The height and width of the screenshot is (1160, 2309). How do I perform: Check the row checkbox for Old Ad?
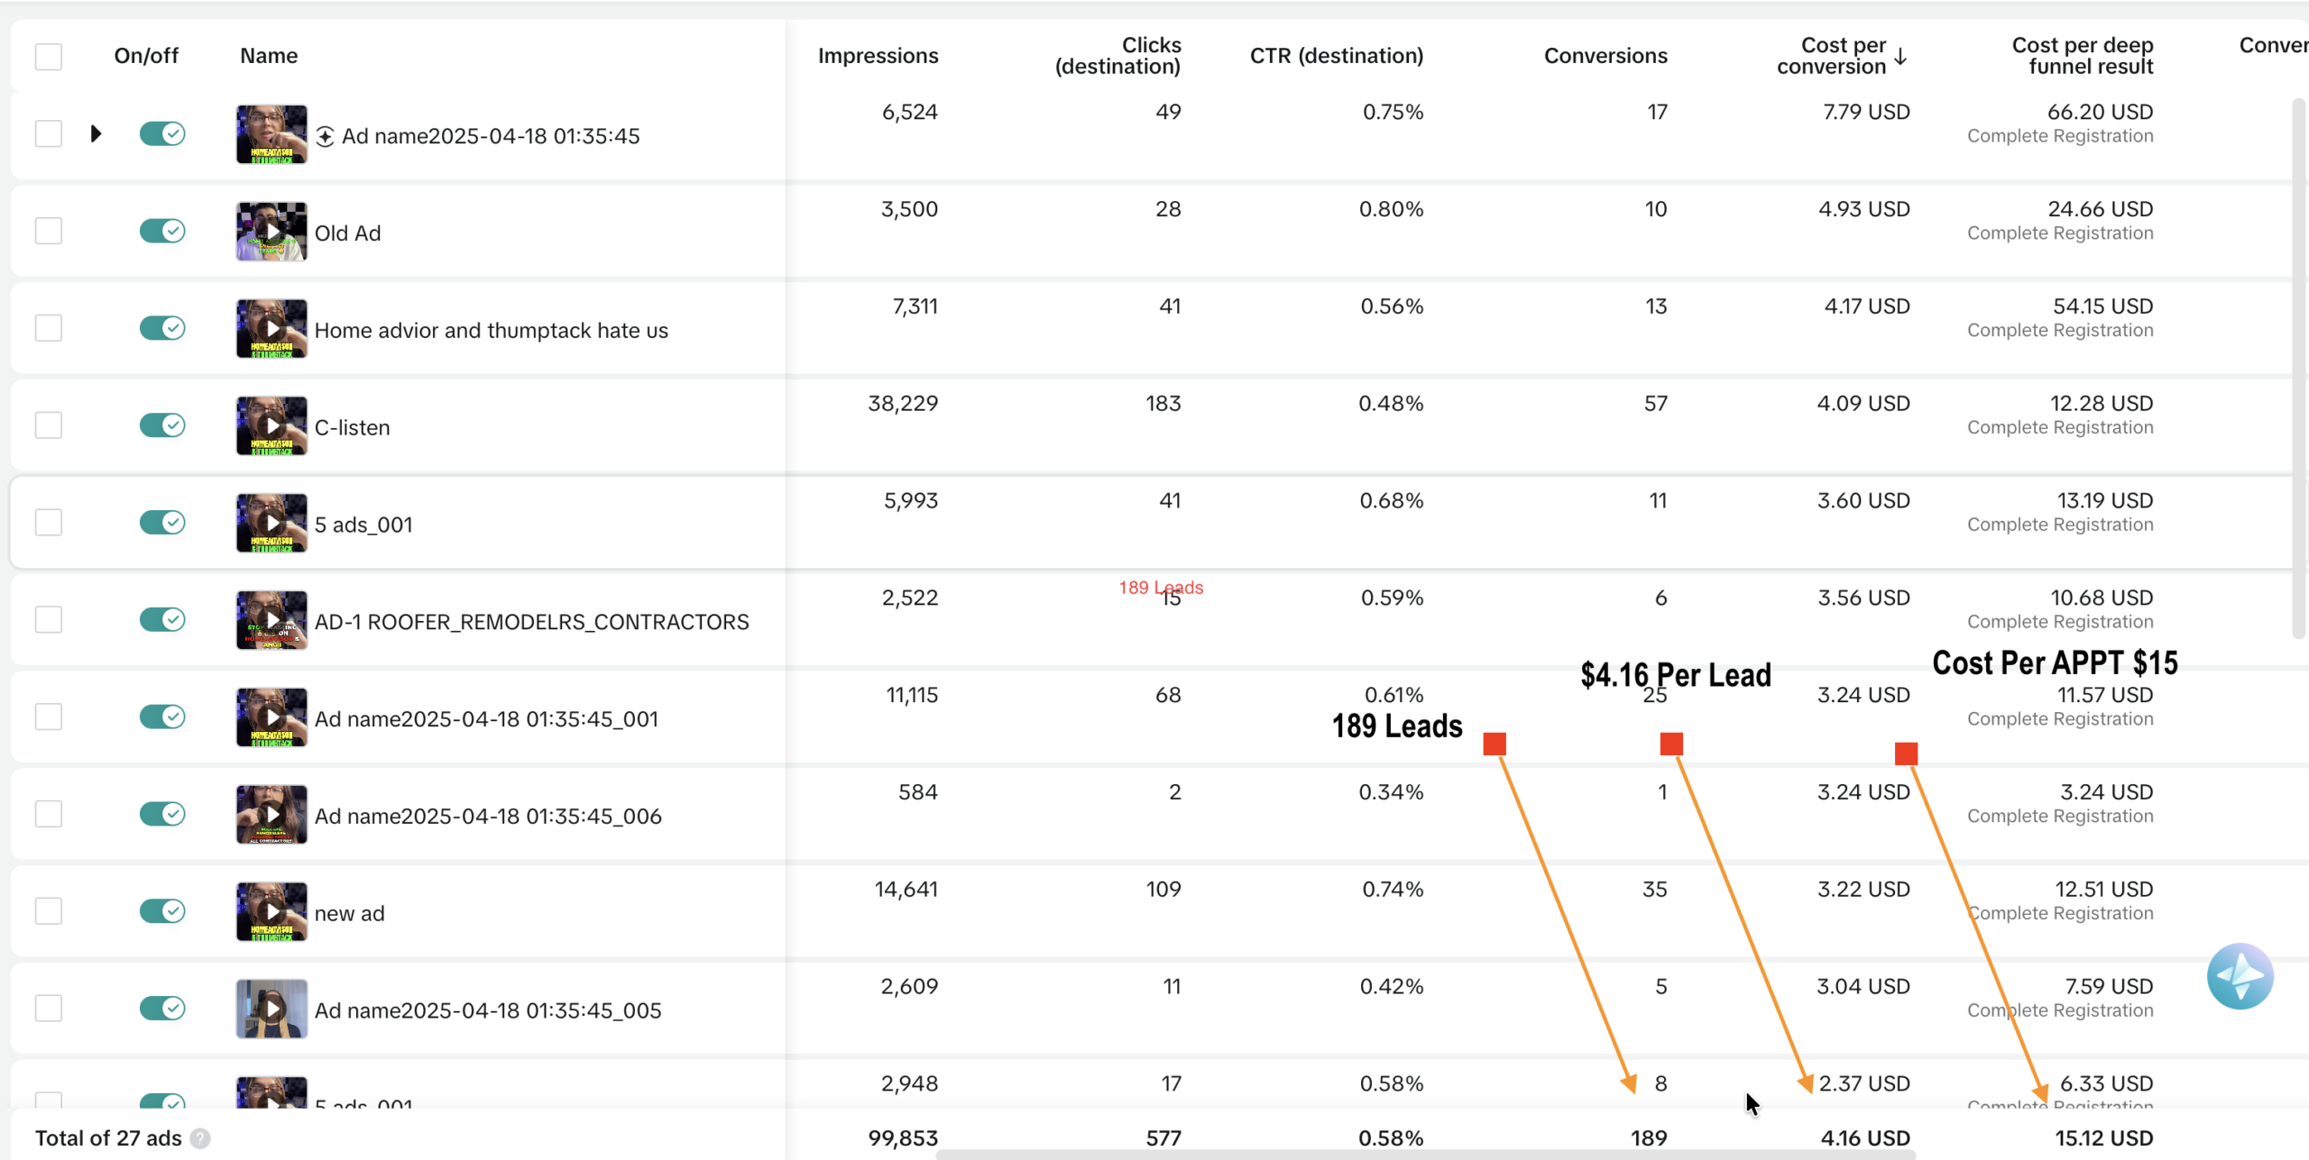point(49,230)
